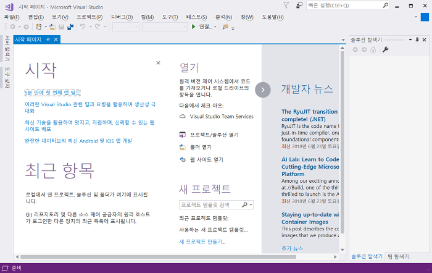Click the Undo toolbar icon
432x273 pixels.
pos(83,27)
